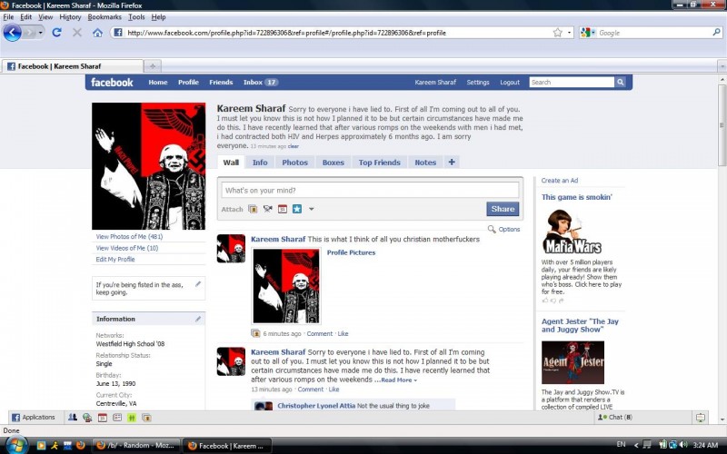Open the back/forward history dropdown arrow

click(x=41, y=33)
